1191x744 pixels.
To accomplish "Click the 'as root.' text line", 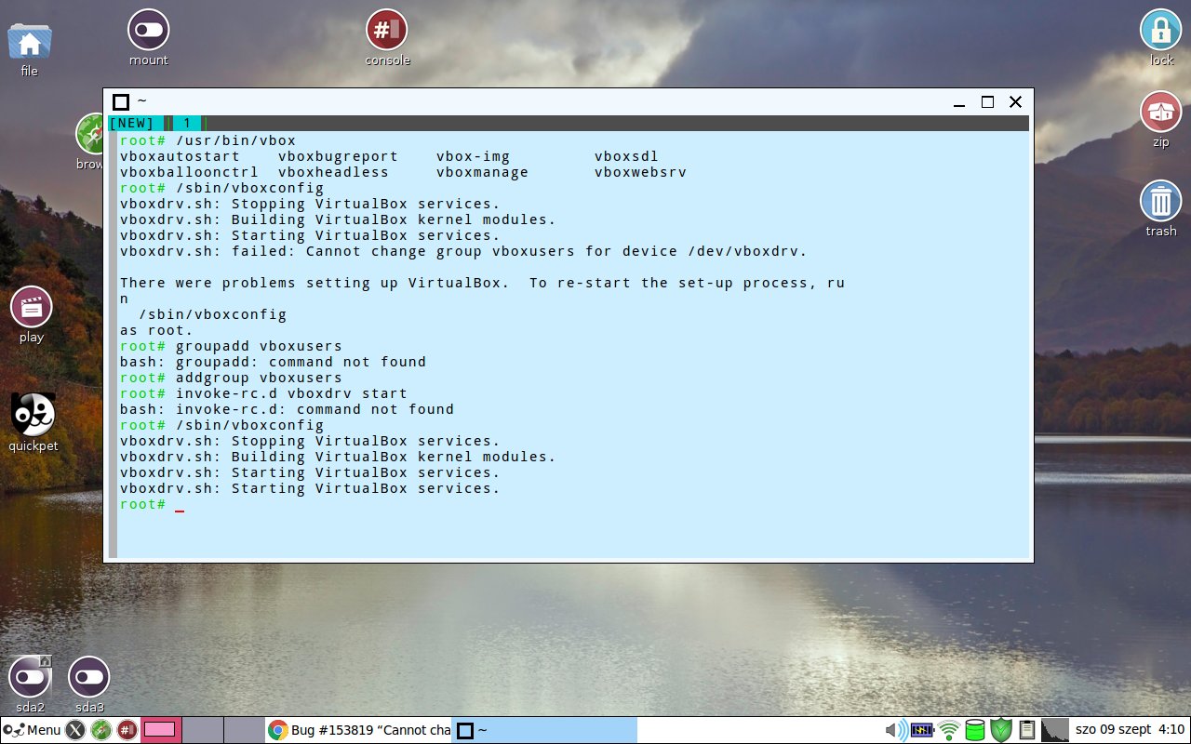I will tap(156, 330).
